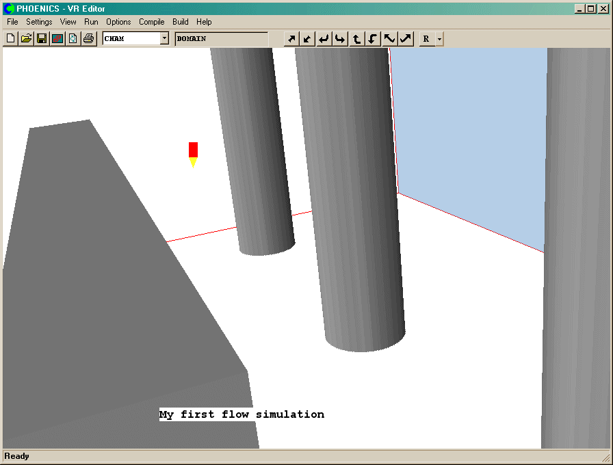Select the red probe marker in viewport
Viewport: 613px width, 465px height.
tap(193, 150)
